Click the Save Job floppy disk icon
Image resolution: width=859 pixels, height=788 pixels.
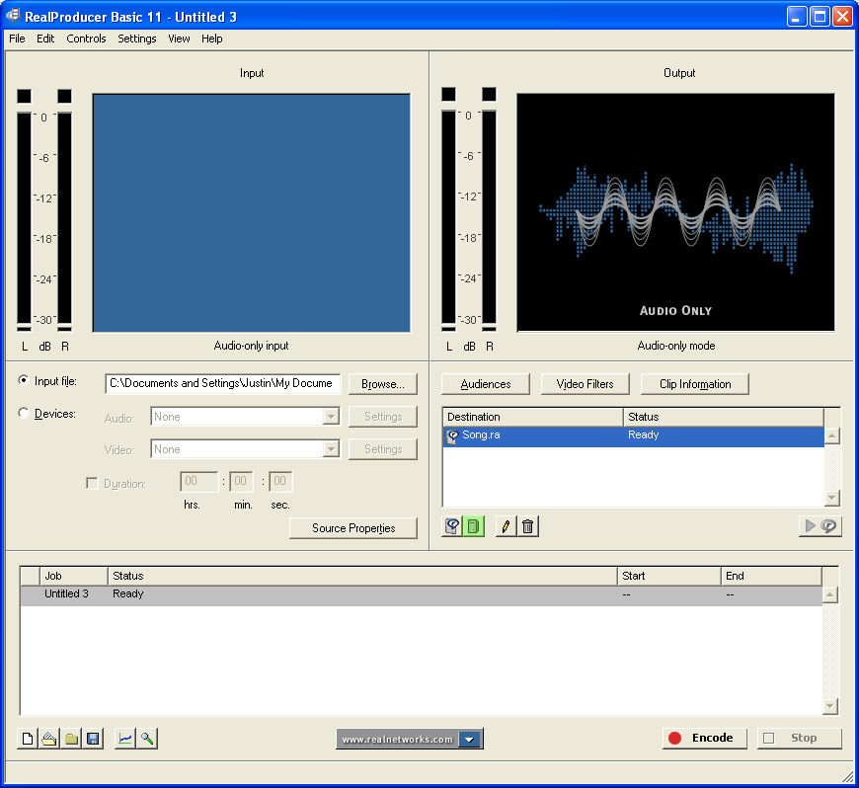pos(93,739)
